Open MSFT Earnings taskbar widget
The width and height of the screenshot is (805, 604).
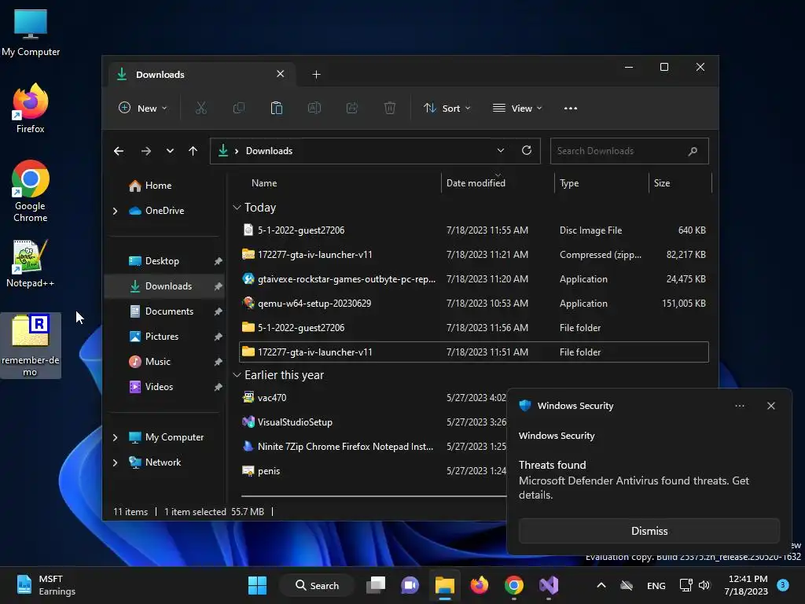click(x=46, y=585)
